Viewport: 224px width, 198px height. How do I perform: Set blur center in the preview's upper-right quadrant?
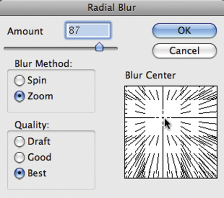pyautogui.click(x=190, y=102)
